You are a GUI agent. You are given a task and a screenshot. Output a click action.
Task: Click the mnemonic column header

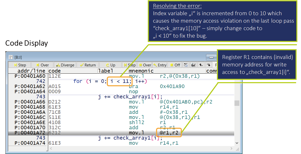tap(141, 71)
